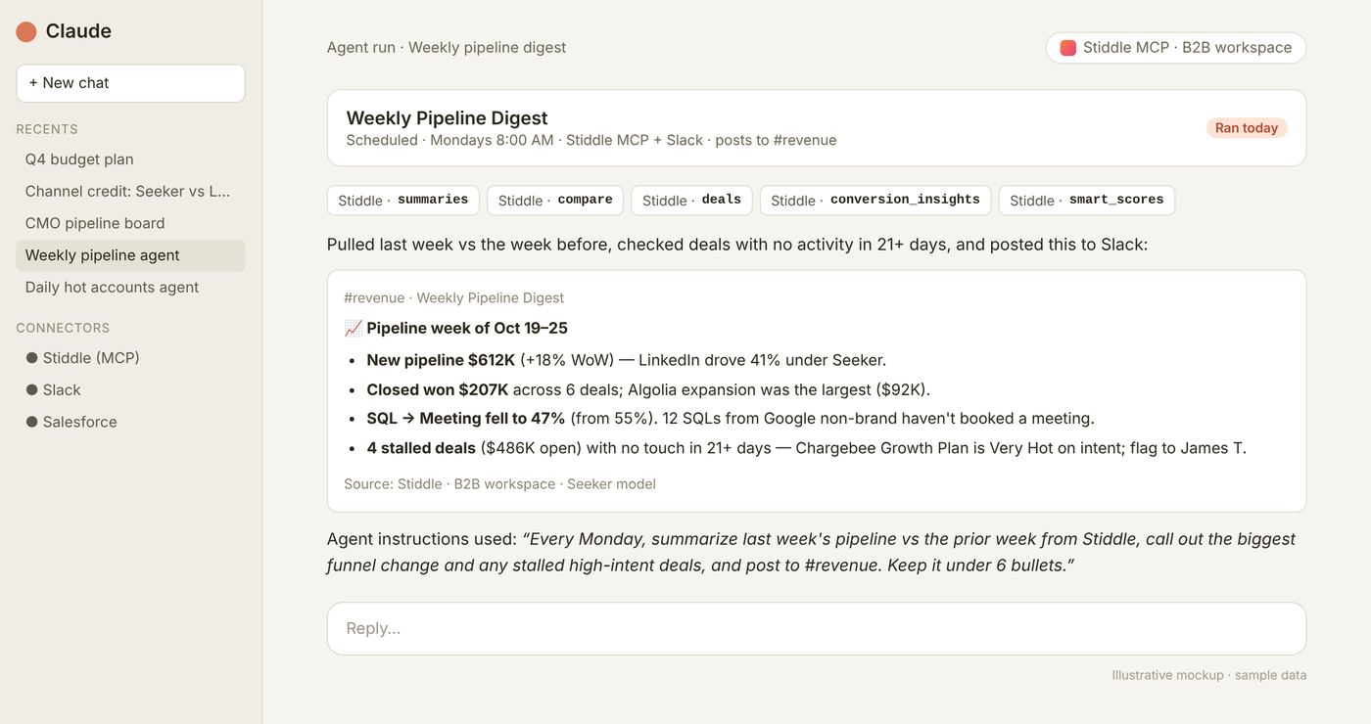Open the Q4 budget plan chat
The image size is (1371, 724).
(130, 159)
